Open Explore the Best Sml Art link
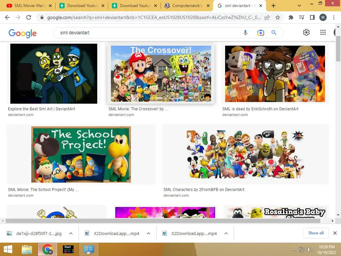The width and height of the screenshot is (341, 256). [41, 109]
